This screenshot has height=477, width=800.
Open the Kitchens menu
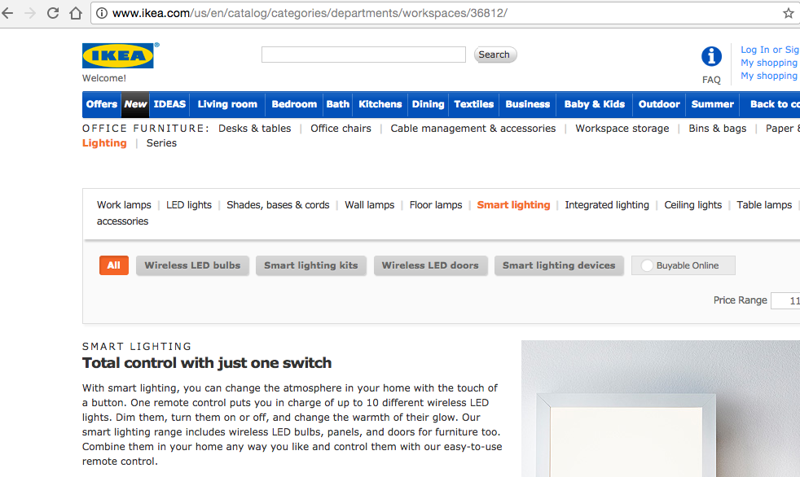(380, 104)
